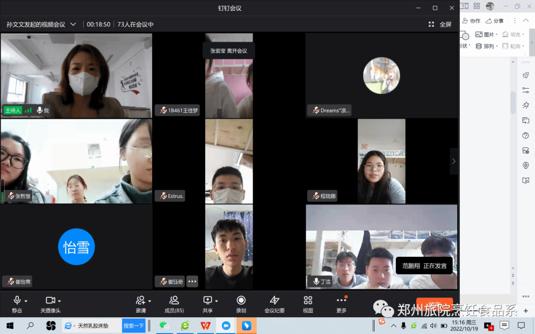Go to next page of video tiles
The image size is (535, 334).
coord(453,161)
